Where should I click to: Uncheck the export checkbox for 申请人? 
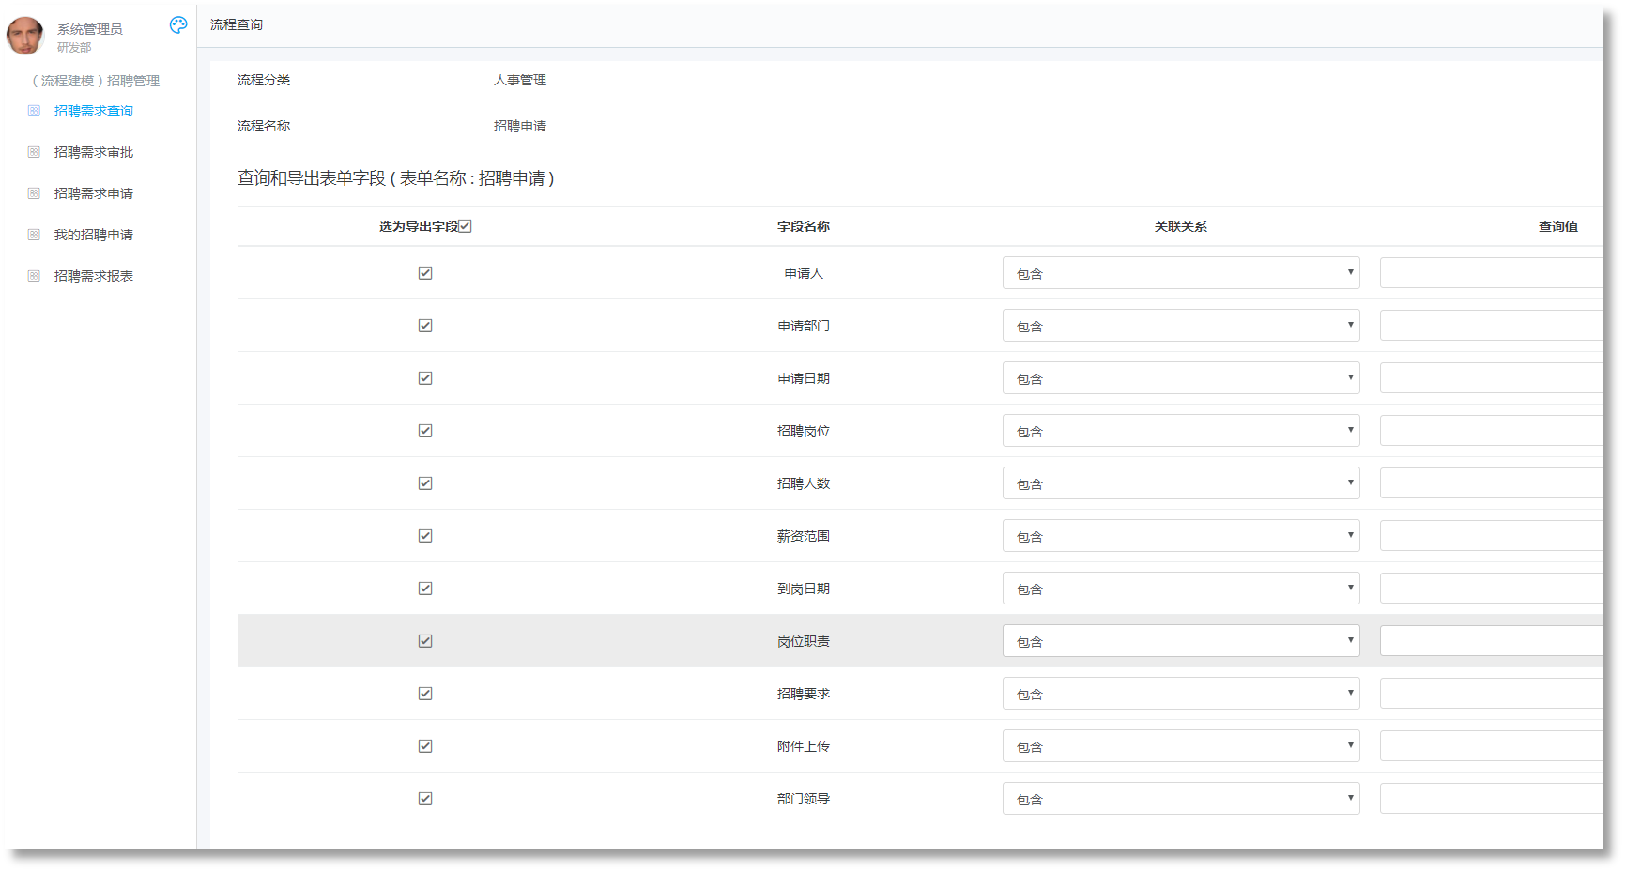pyautogui.click(x=425, y=273)
